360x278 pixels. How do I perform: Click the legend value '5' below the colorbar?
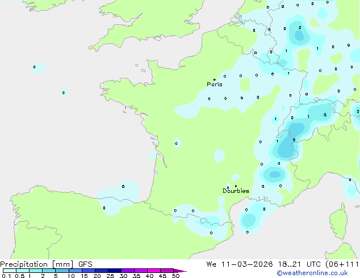[56, 276]
